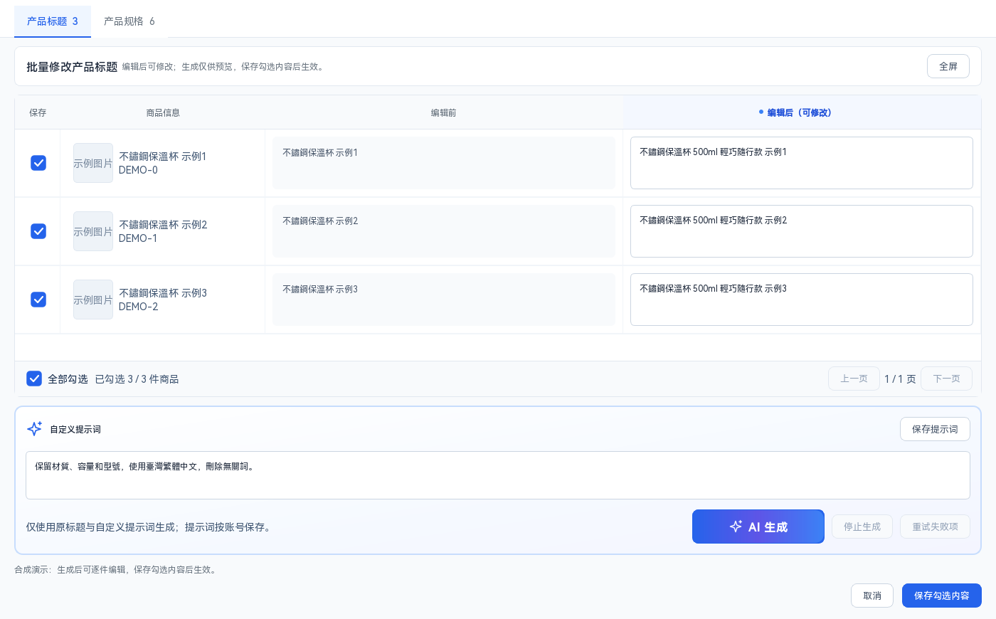Screen dimensions: 996x619
Task: Go to previous page with 上一页
Action: pos(854,379)
